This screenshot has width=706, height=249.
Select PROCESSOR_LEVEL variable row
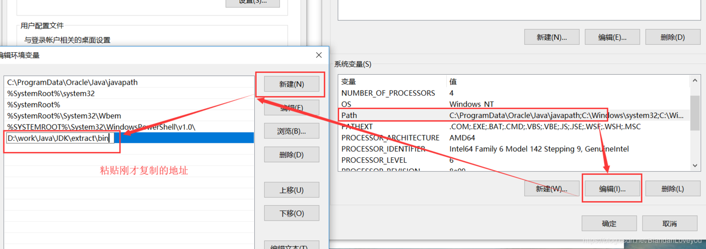click(x=514, y=160)
